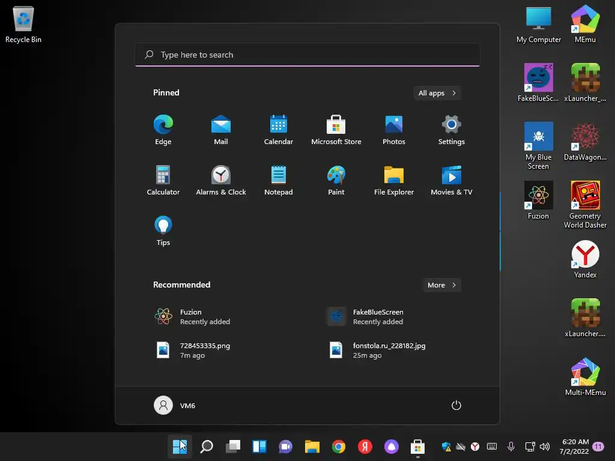Open the Calendar app
Image resolution: width=615 pixels, height=461 pixels.
click(x=279, y=130)
